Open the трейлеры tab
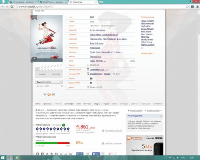Viewport: 200px width, 160px height. point(48,104)
